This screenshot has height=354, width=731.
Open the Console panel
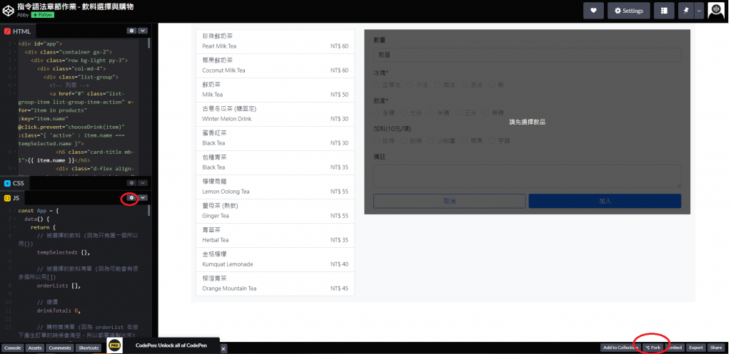[x=13, y=348]
